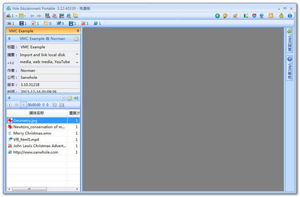
Task: Click play button in playback controls
Action: coord(9,105)
